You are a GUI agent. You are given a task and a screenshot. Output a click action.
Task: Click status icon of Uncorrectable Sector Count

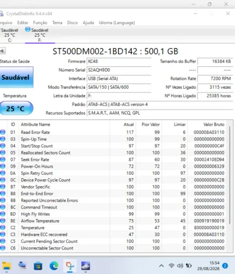pos(3,248)
